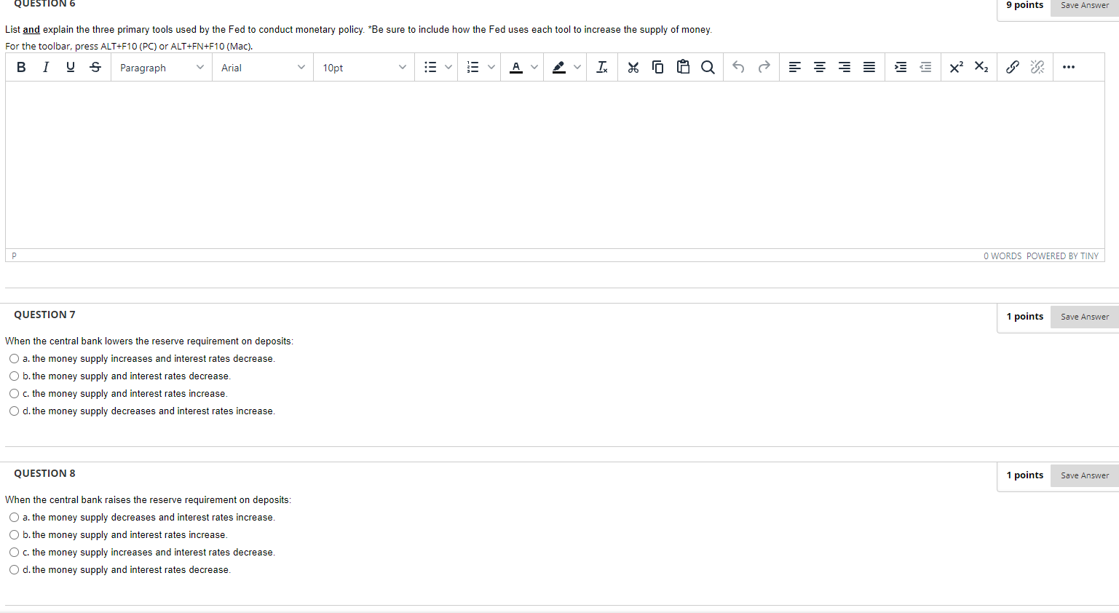Set text color using the A swatch
The width and height of the screenshot is (1119, 613).
tap(516, 68)
